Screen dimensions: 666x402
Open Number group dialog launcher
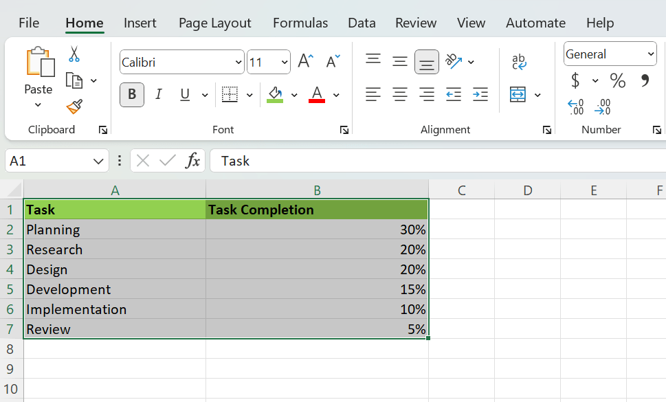[x=656, y=130]
